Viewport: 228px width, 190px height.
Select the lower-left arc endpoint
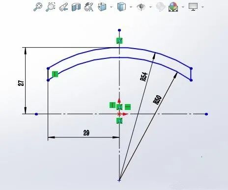[48, 80]
